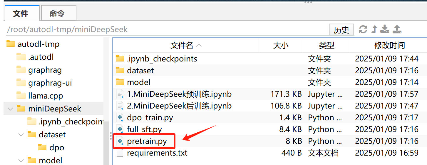Select the dpo folder in tree
This screenshot has height=165, width=427.
(57, 148)
